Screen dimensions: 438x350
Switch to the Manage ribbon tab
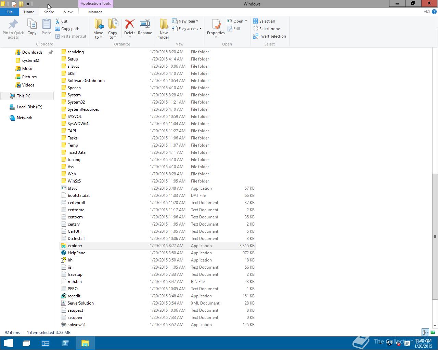pos(95,12)
